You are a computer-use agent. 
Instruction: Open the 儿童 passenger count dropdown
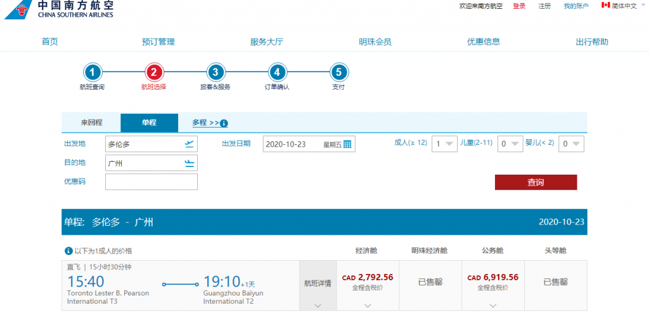(510, 144)
